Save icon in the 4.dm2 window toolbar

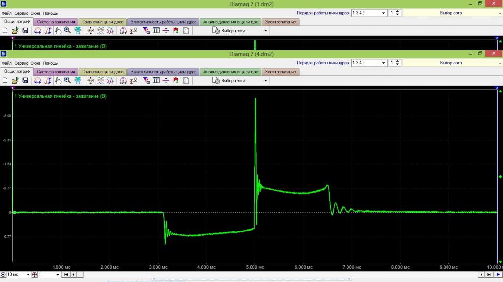25,81
